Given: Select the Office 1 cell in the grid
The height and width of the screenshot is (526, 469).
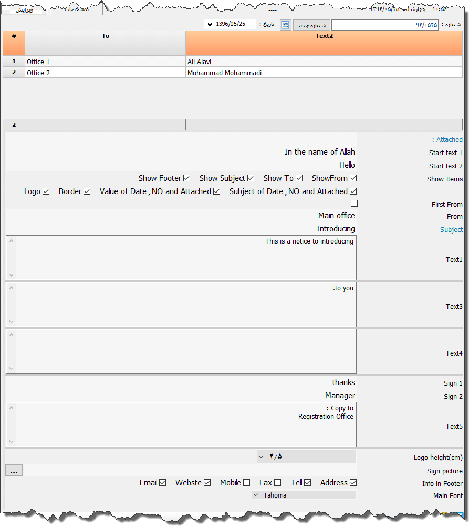Looking at the screenshot, I should click(x=105, y=62).
